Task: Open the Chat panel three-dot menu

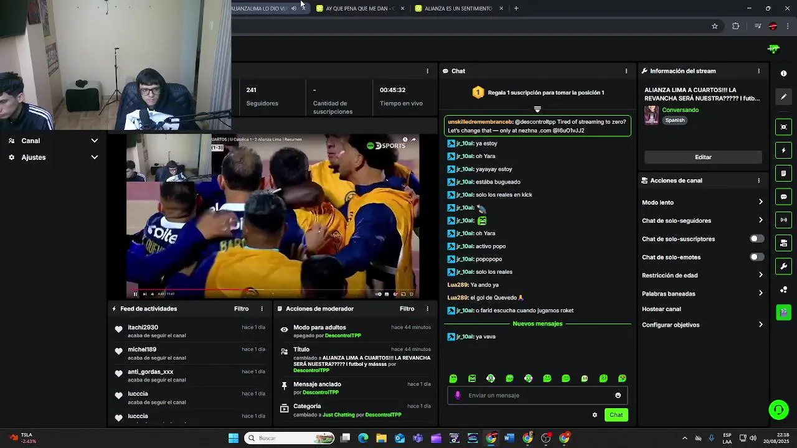Action: point(626,71)
